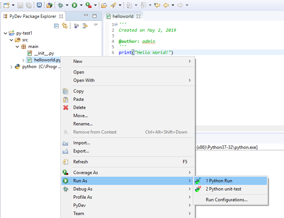Fold the docstring at line 1
Screen dimensions: 284x218
coord(116,24)
